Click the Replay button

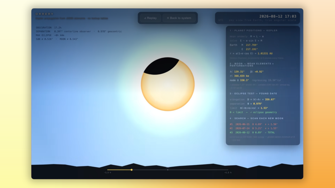coord(150,18)
